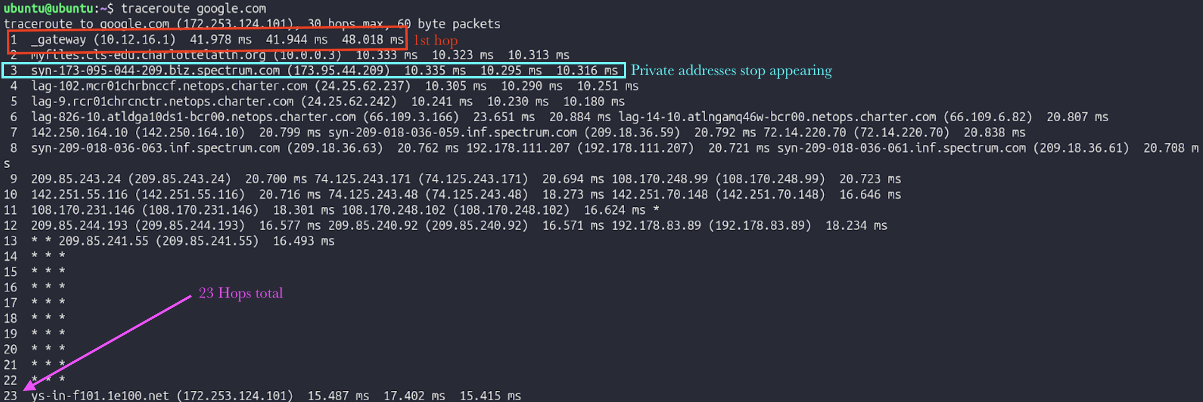The width and height of the screenshot is (1203, 402).
Task: Click the asterisks on hop 17
Action: (x=48, y=302)
